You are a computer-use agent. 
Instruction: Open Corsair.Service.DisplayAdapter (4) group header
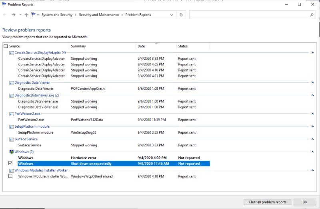(40, 53)
